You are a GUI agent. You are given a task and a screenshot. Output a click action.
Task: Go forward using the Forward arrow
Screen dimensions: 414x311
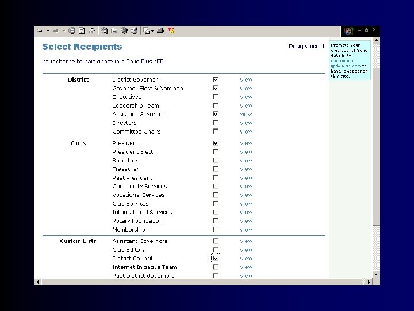(x=55, y=31)
